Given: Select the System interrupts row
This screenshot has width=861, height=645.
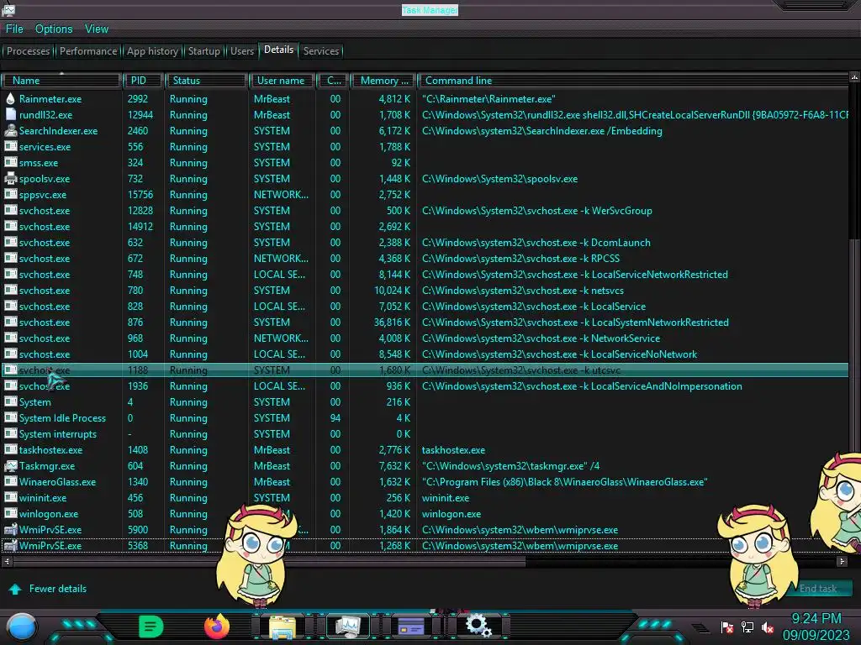Looking at the screenshot, I should [425, 434].
